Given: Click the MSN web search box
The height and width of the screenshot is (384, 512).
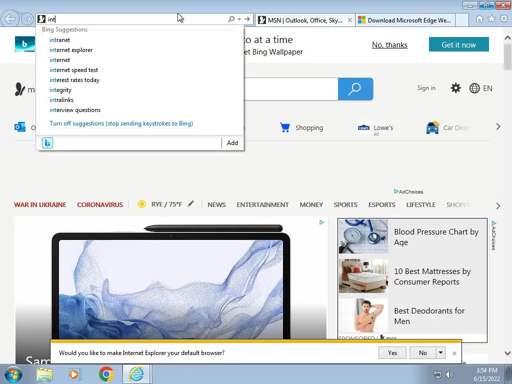Looking at the screenshot, I should tap(290, 89).
